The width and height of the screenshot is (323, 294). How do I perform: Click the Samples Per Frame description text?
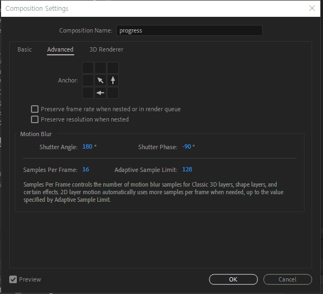point(154,192)
